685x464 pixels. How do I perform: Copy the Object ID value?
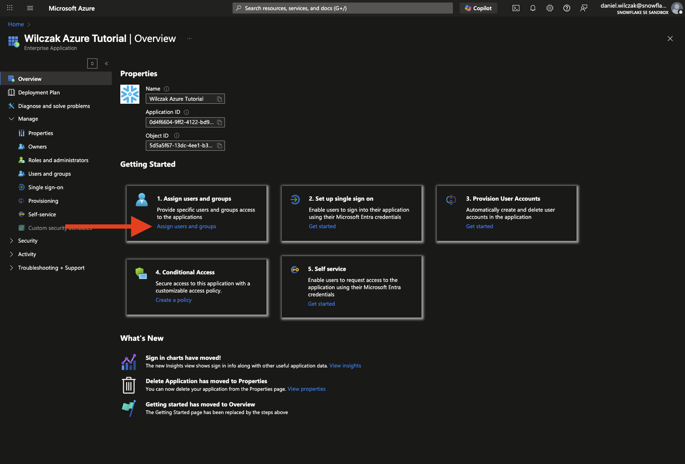tap(219, 146)
